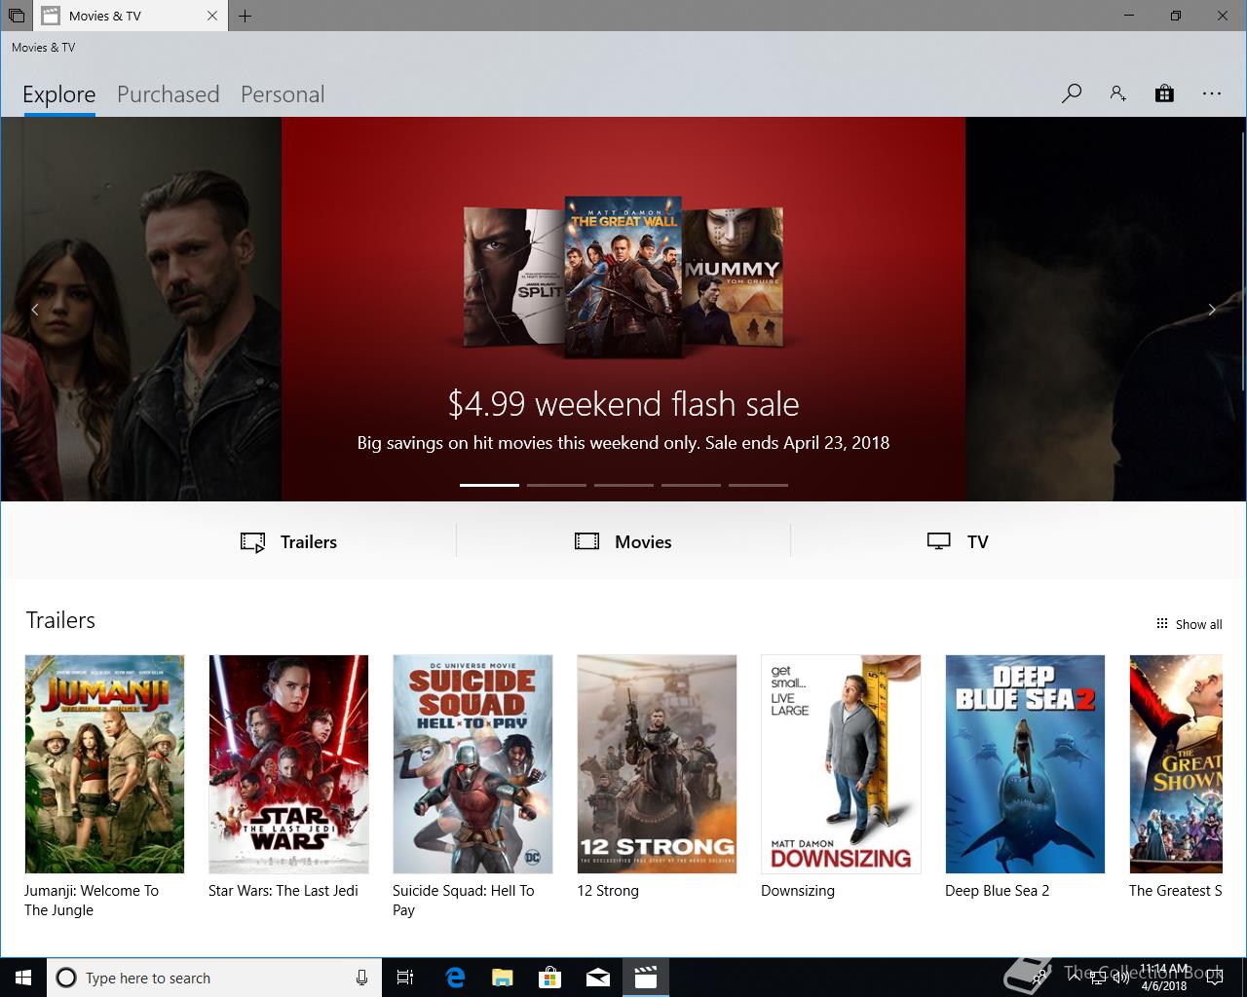Click the account sign-in icon
This screenshot has width=1247, height=997.
coord(1117,93)
